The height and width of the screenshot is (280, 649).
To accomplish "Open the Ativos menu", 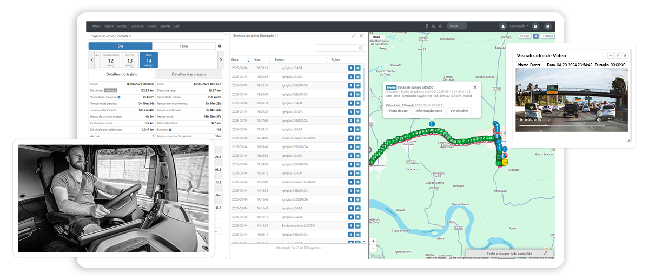I will [96, 26].
